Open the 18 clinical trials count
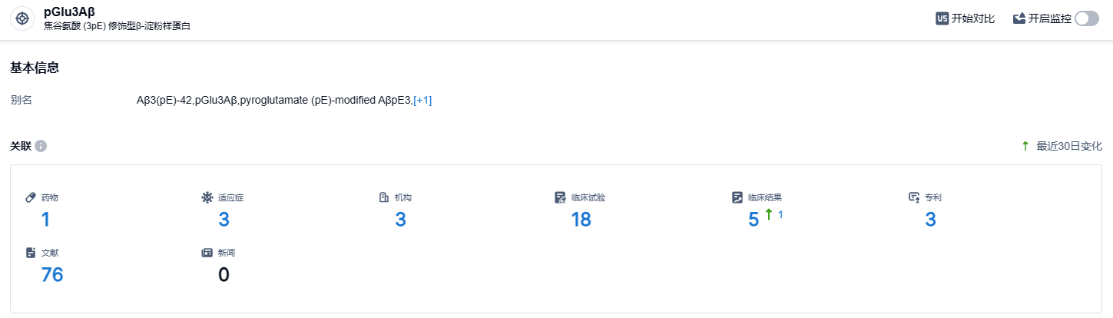 pyautogui.click(x=581, y=220)
